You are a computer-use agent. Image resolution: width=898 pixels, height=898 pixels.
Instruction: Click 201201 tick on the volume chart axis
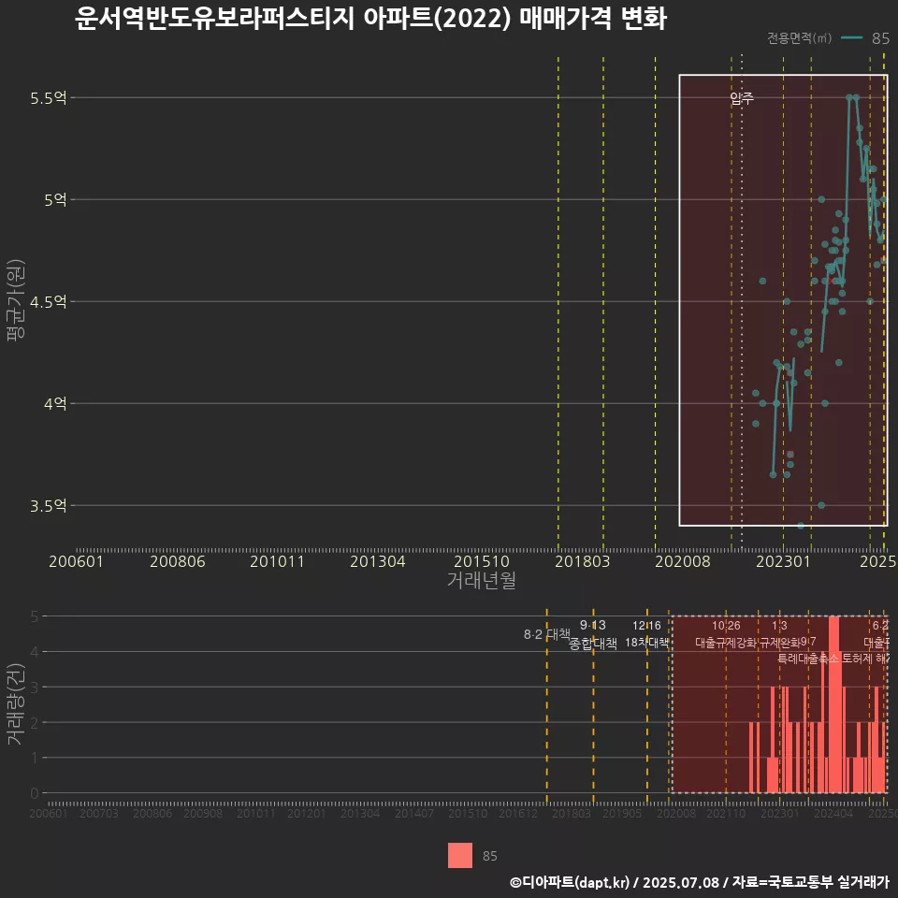307,813
